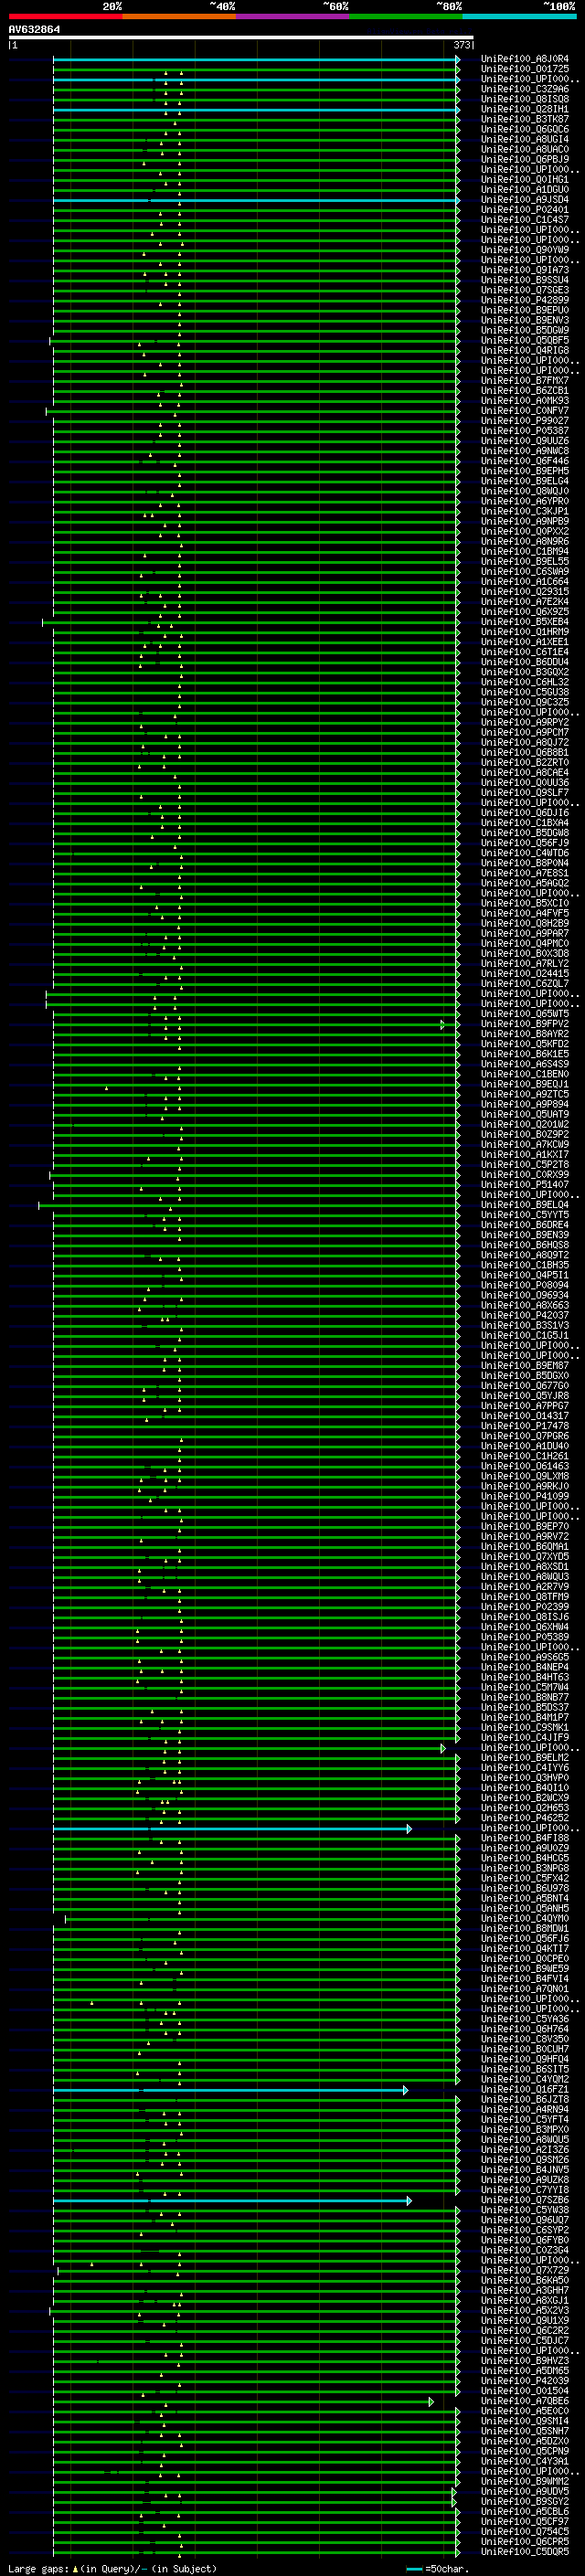Select hit label UniRef100_Q9IA73

tap(525, 270)
